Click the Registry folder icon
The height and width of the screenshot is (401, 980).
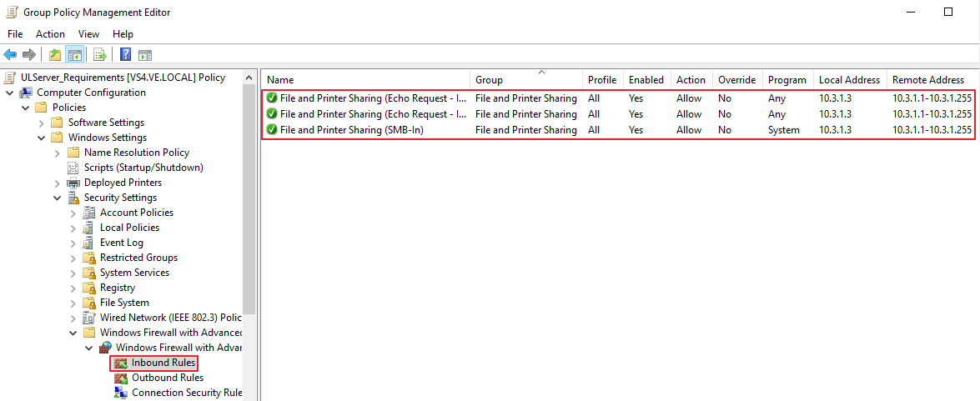88,288
